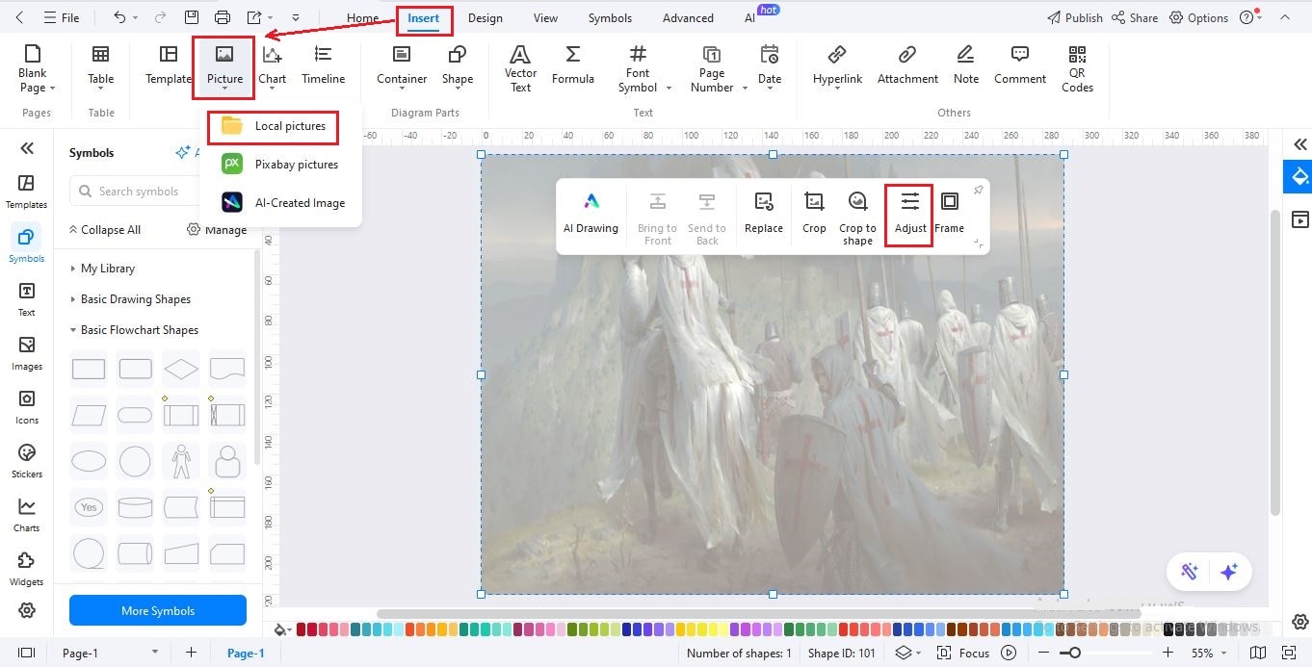Click the print icon in the quick toolbar
This screenshot has width=1312, height=667.
[223, 17]
